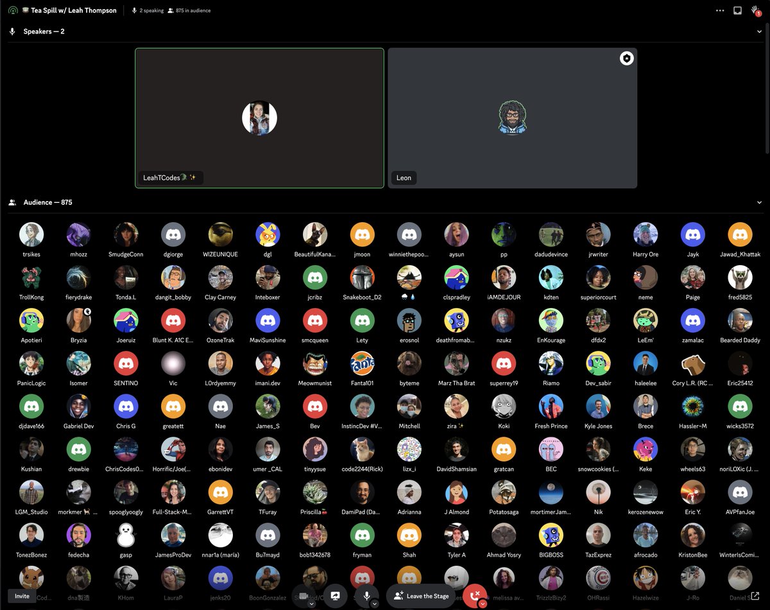Mute your microphone
This screenshot has width=770, height=610.
(x=366, y=595)
